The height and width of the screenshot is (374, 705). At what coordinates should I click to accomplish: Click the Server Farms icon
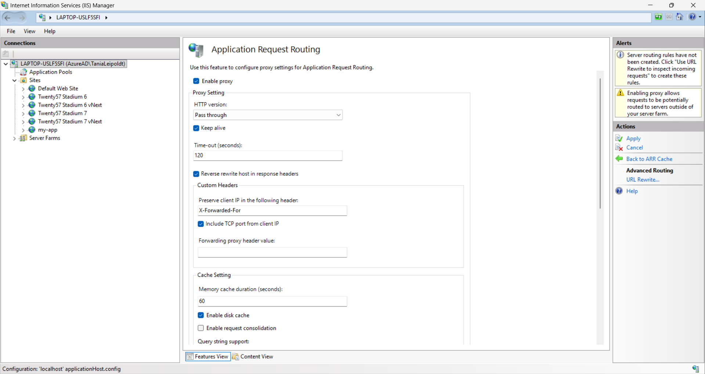pyautogui.click(x=23, y=138)
